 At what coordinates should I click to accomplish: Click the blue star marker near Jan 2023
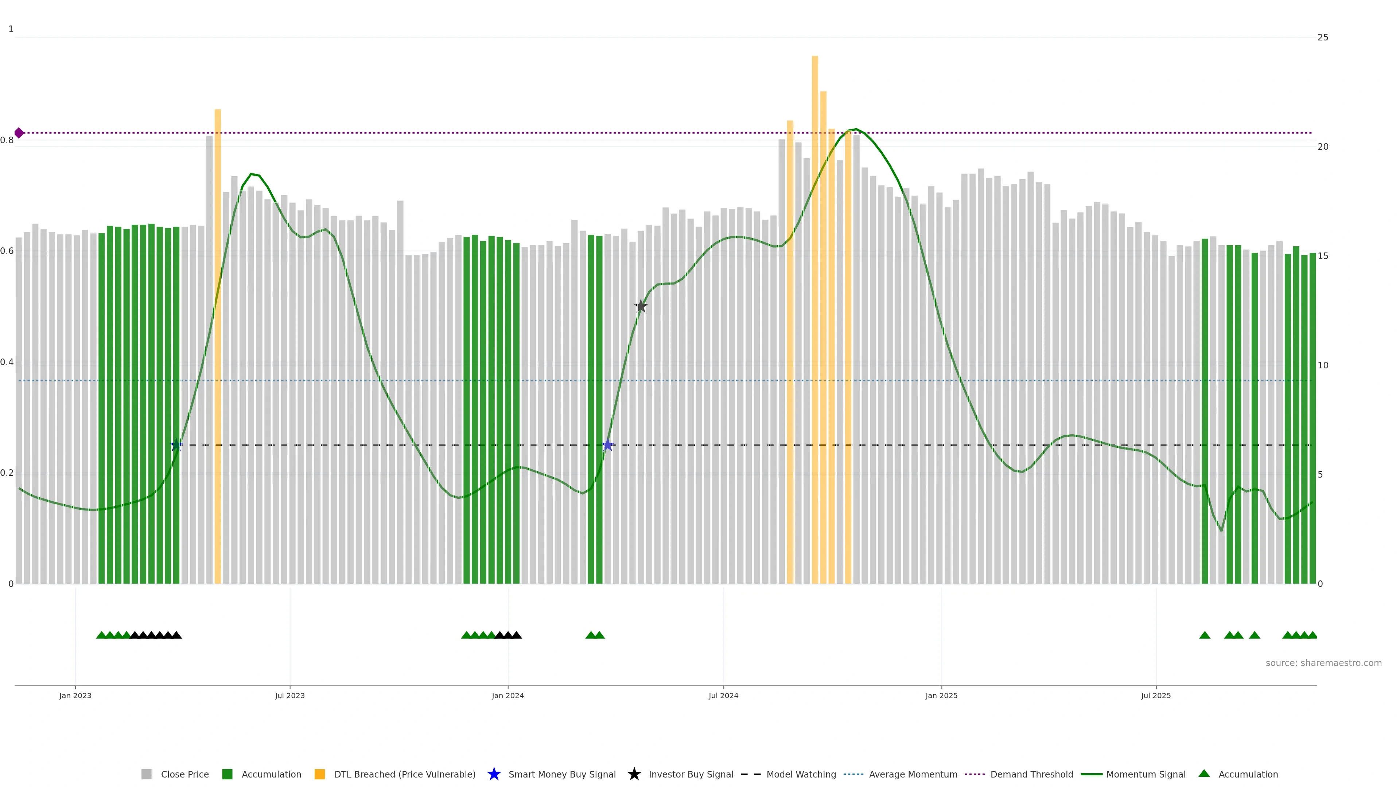click(176, 445)
